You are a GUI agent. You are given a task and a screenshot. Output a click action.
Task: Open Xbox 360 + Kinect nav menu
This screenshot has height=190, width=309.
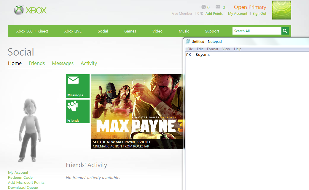coord(32,31)
